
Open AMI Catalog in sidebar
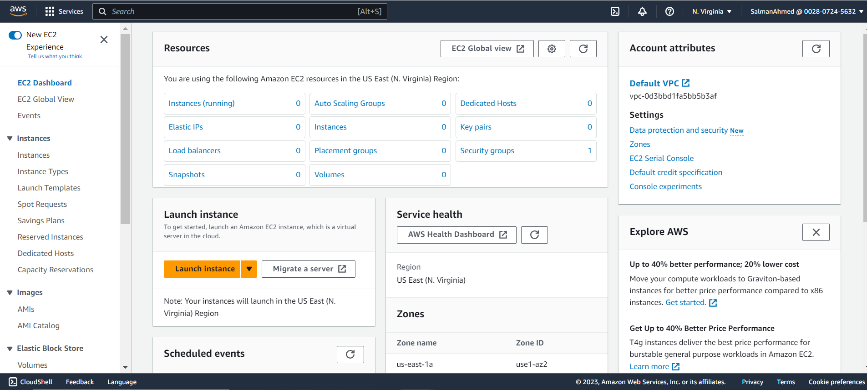[39, 325]
